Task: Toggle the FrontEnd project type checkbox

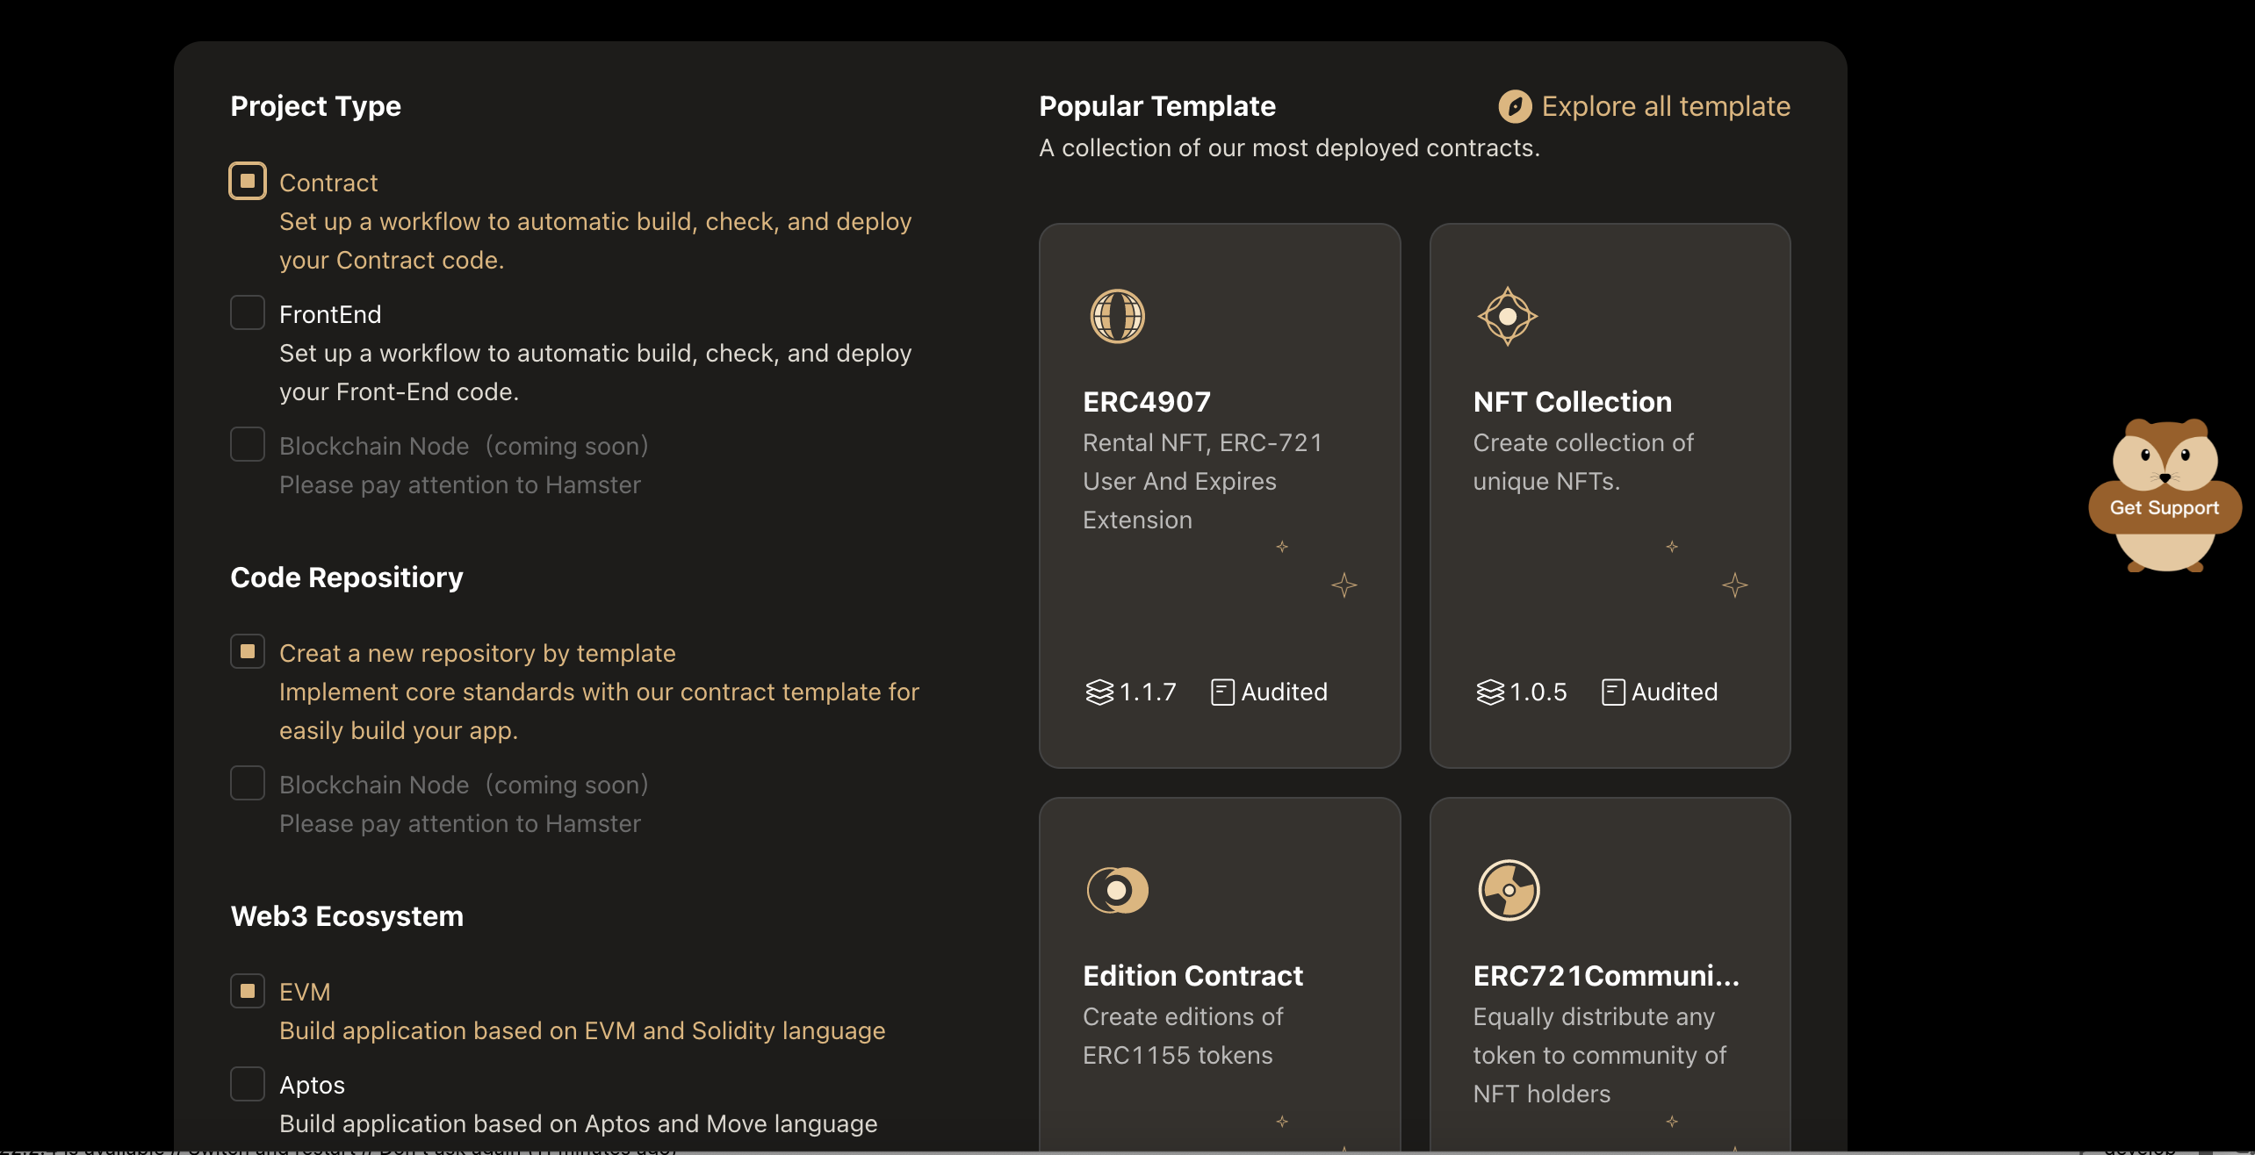Action: tap(248, 314)
